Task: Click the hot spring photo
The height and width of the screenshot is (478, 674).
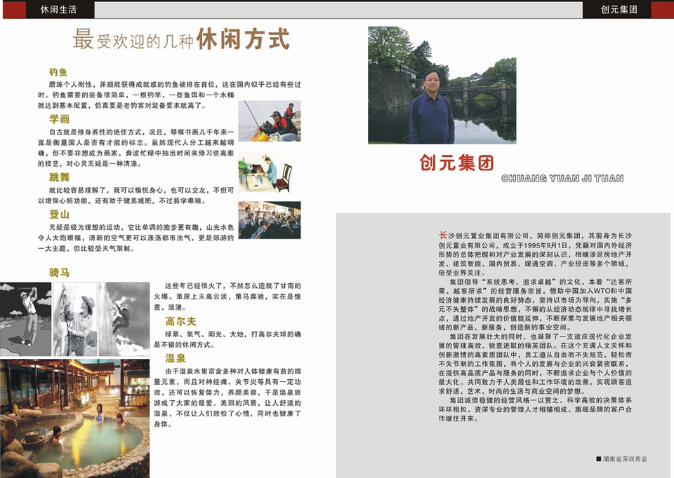Action: click(x=75, y=418)
